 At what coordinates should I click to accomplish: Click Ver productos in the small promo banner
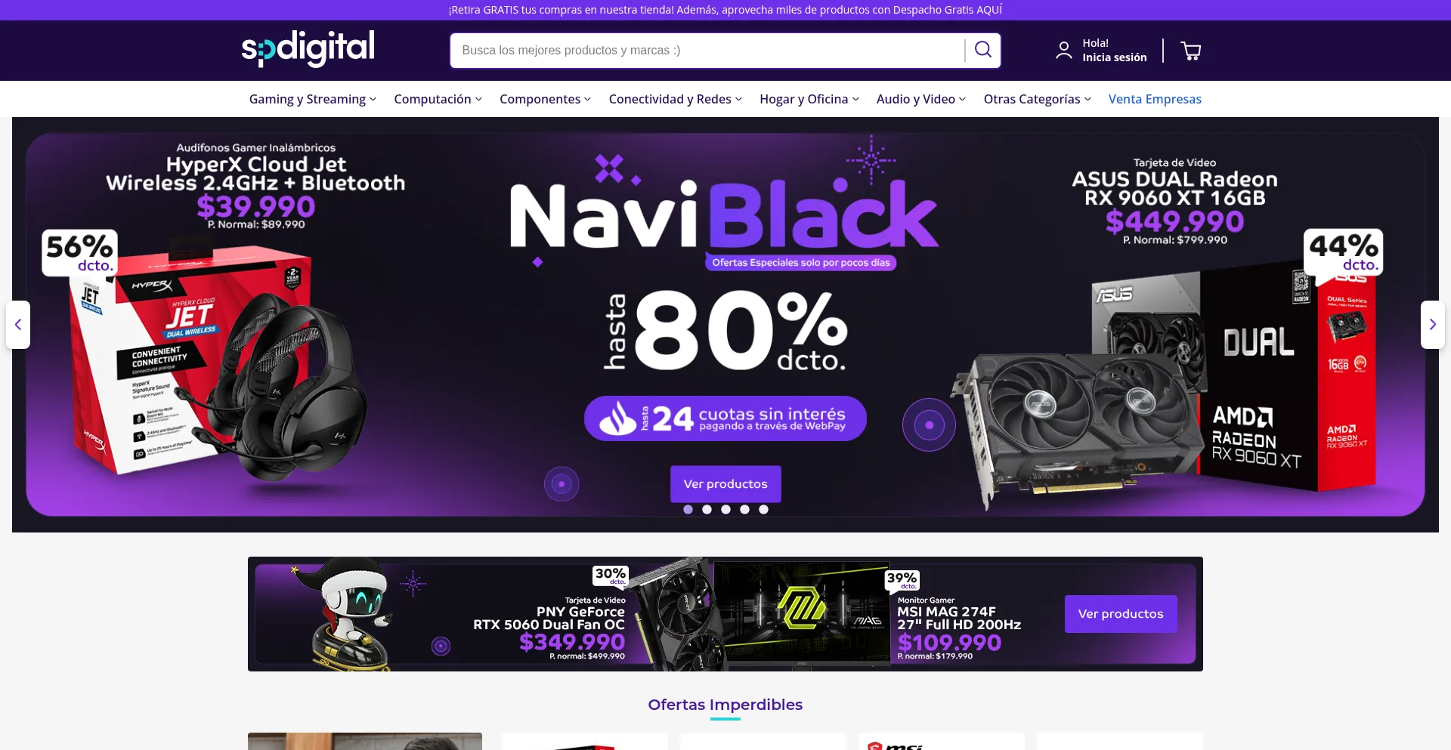coord(1121,614)
